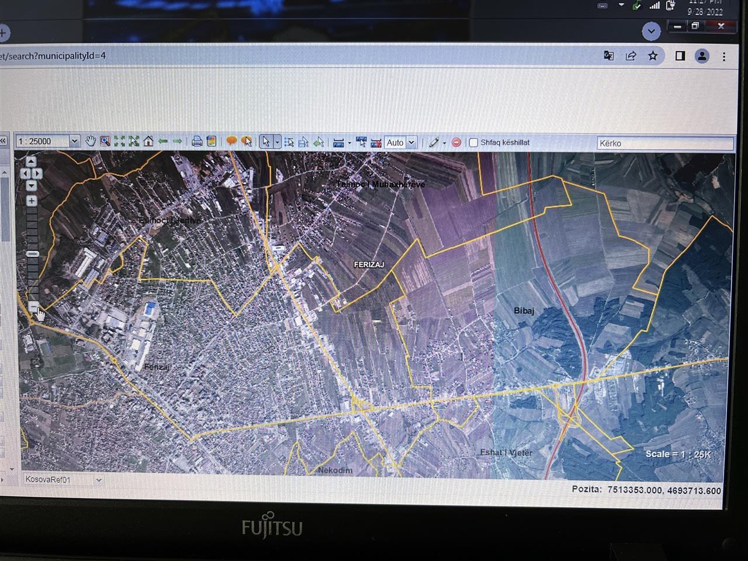Screen dimensions: 748x561
Task: Select the pencil draw tool
Action: click(434, 143)
